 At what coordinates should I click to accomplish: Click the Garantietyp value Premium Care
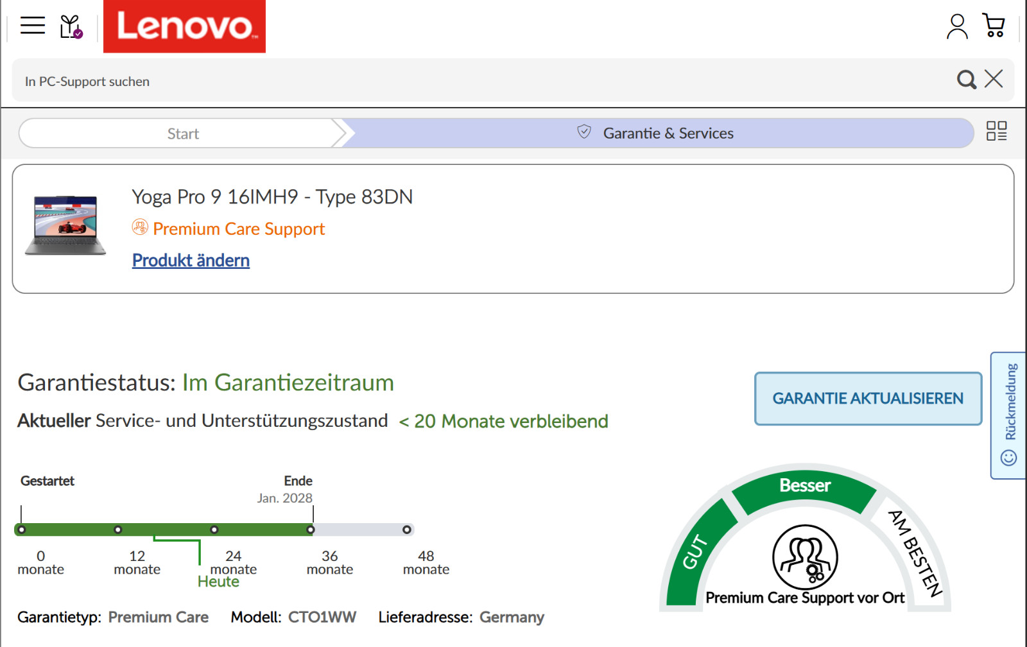tap(159, 617)
